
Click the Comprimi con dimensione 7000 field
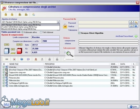coord(51,41)
